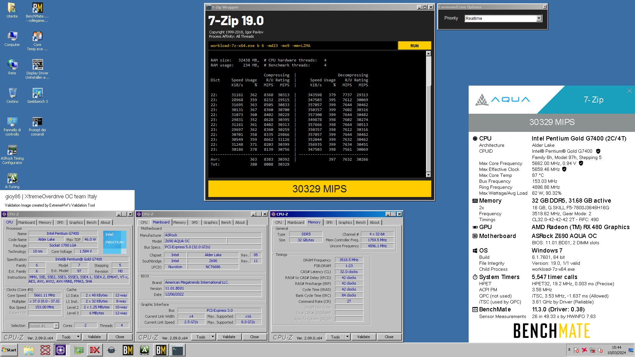Image resolution: width=635 pixels, height=357 pixels.
Task: Click Tools button in first CPU-Z window
Action: click(66, 337)
